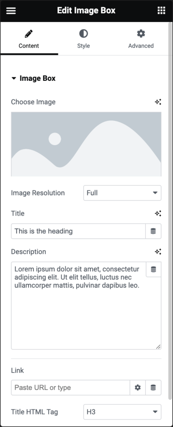Switch to the Advanced tab
173x427 pixels.
tap(141, 39)
